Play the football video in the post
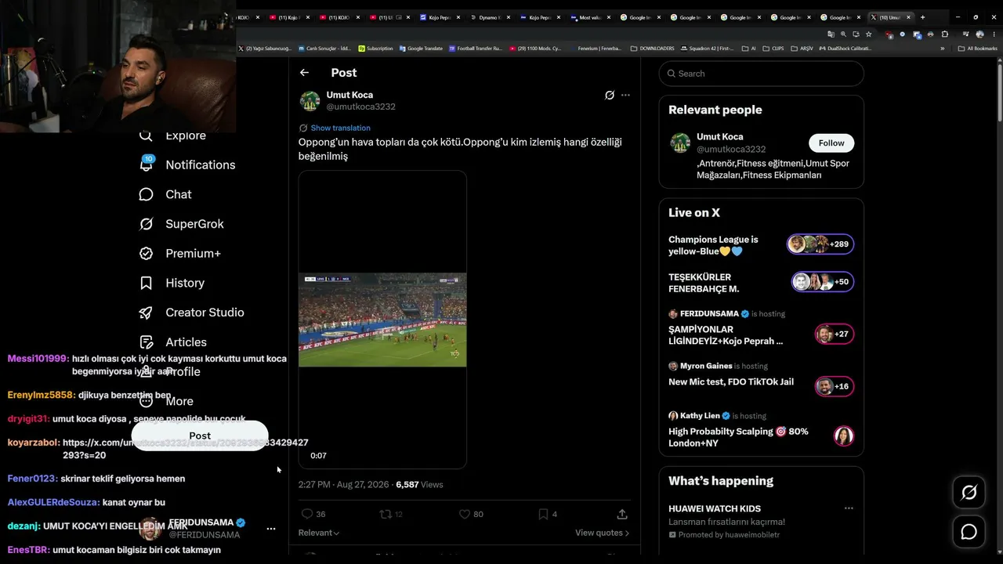Image resolution: width=1003 pixels, height=564 pixels. [382, 320]
